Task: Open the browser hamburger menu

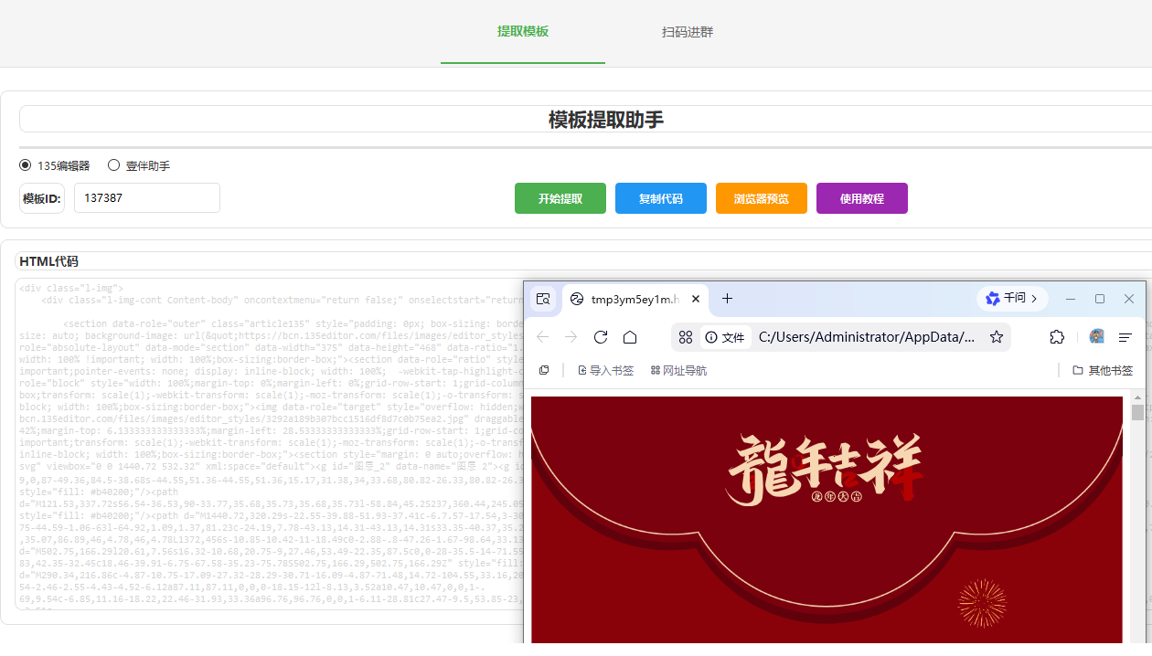Action: point(1125,337)
